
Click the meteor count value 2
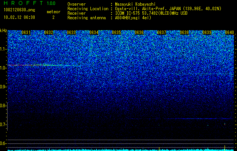(x=54, y=17)
